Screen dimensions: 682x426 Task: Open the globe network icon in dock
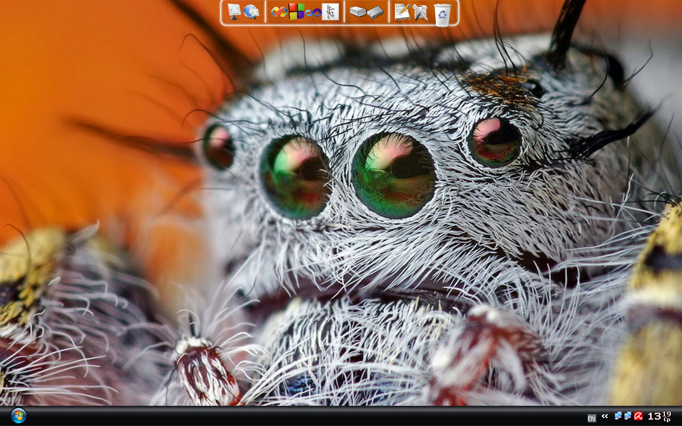[251, 11]
